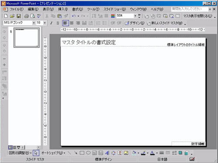Open an existing file via folder icon
This screenshot has height=163, width=218.
pos(12,16)
